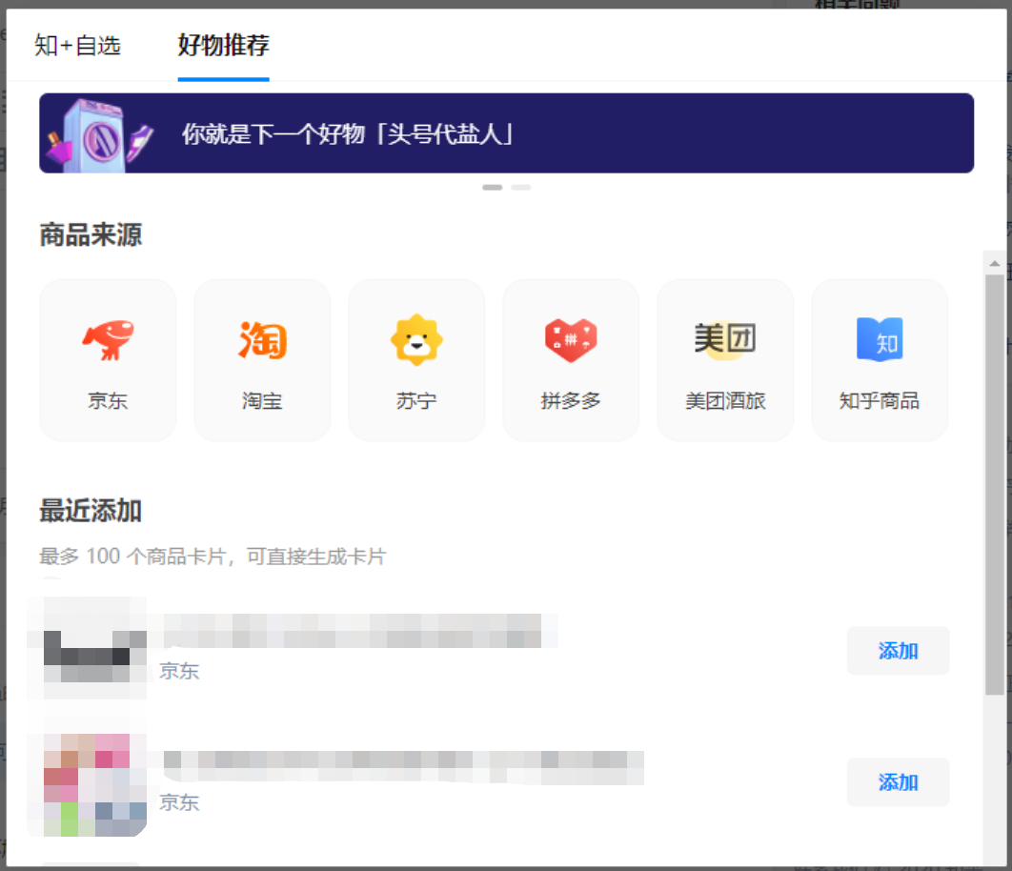Viewport: 1012px width, 871px height.
Task: Add the first recent 京东 product
Action: [x=898, y=651]
